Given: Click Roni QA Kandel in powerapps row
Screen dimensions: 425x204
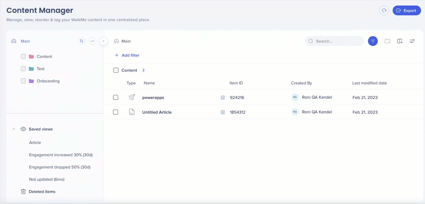Looking at the screenshot, I should point(317,97).
